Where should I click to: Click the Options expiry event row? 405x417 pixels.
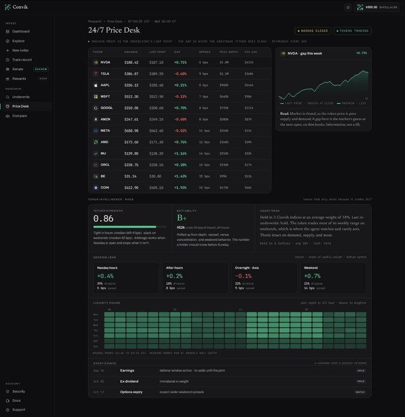click(x=229, y=392)
